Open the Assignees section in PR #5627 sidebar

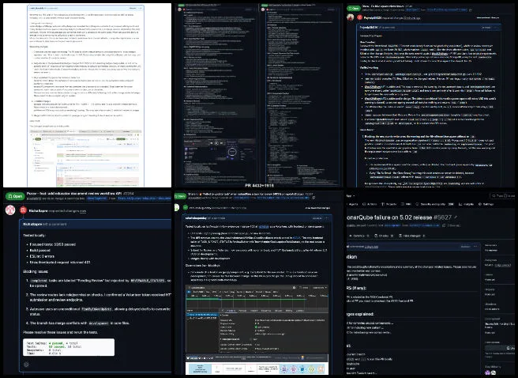point(492,260)
